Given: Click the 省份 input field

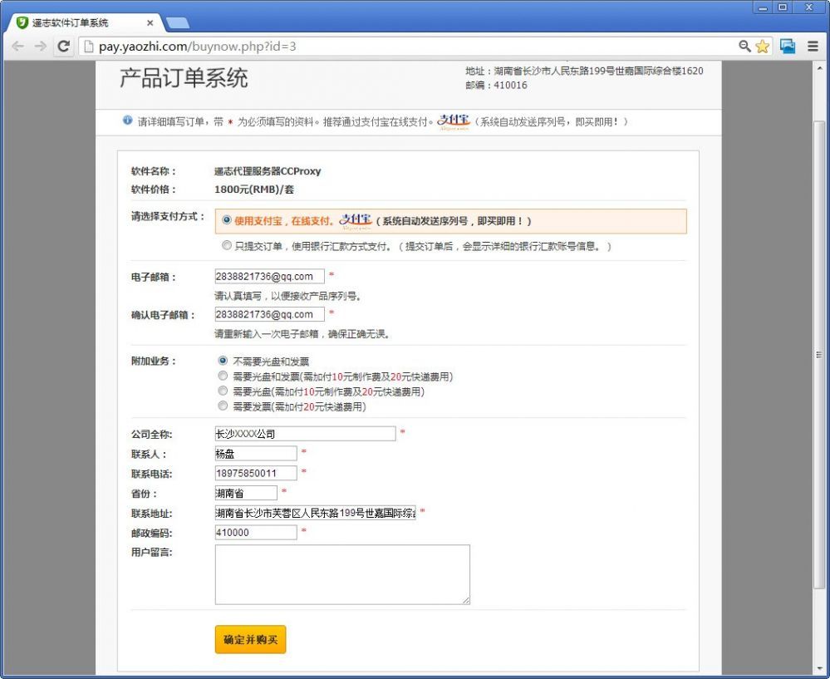Looking at the screenshot, I should pos(246,493).
